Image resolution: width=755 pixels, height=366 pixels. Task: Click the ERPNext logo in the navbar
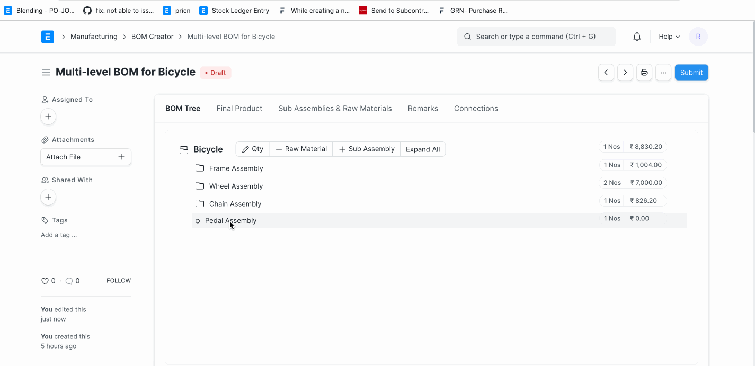(47, 36)
